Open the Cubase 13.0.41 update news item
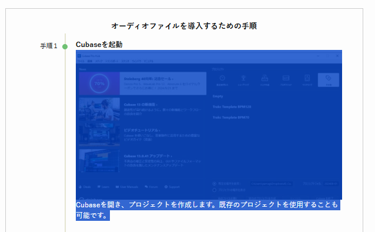375x232 pixels. [x=143, y=160]
